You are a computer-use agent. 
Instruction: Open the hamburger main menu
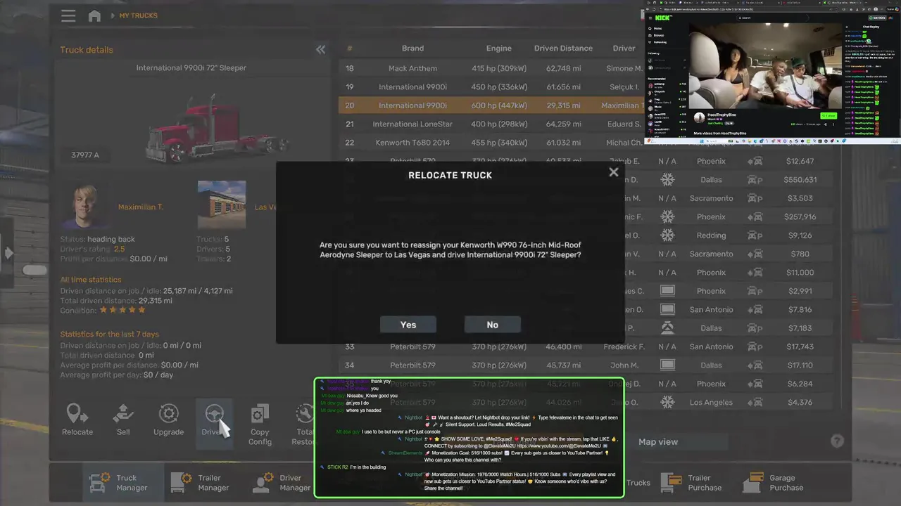(68, 15)
